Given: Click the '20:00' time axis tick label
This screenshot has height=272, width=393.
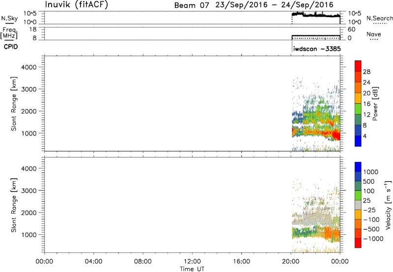Looking at the screenshot, I should tap(291, 262).
